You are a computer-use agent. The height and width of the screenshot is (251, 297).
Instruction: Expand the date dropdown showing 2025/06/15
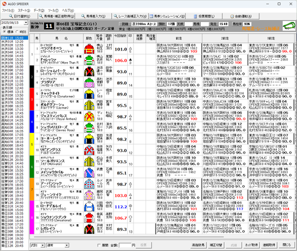[26, 23]
